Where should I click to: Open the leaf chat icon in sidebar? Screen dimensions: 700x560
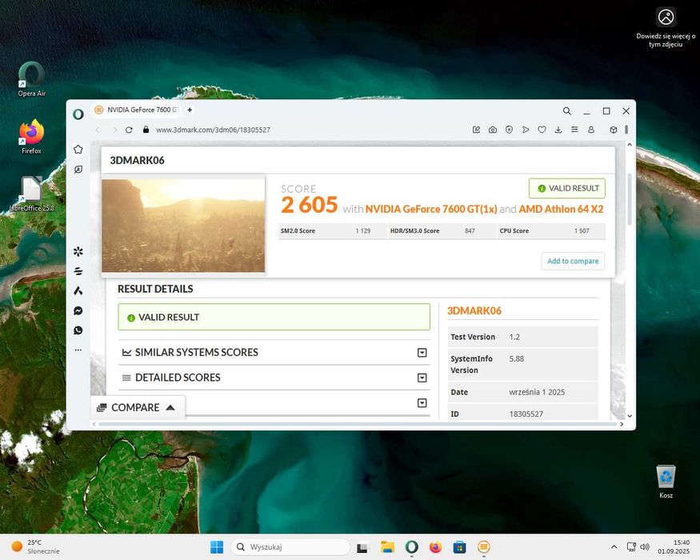click(78, 170)
